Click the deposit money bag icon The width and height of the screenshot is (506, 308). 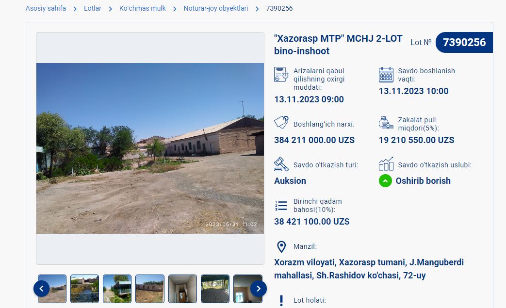tap(386, 123)
